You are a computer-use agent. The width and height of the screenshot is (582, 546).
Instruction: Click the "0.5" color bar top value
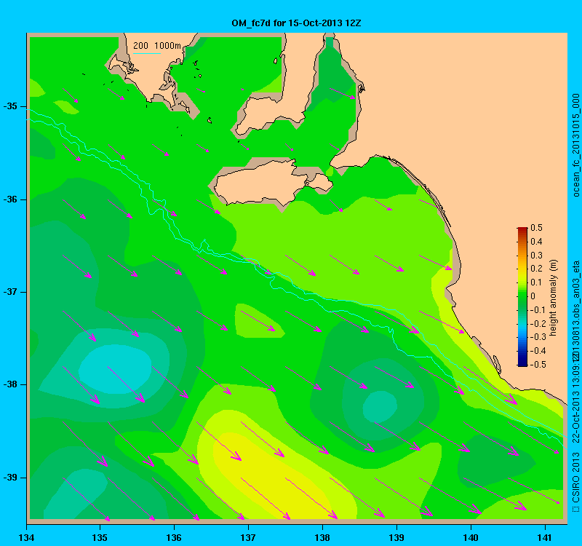coord(536,228)
